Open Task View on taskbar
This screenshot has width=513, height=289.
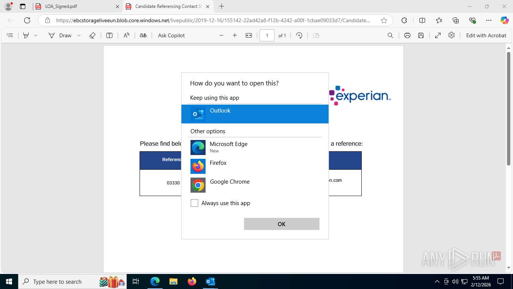click(136, 281)
